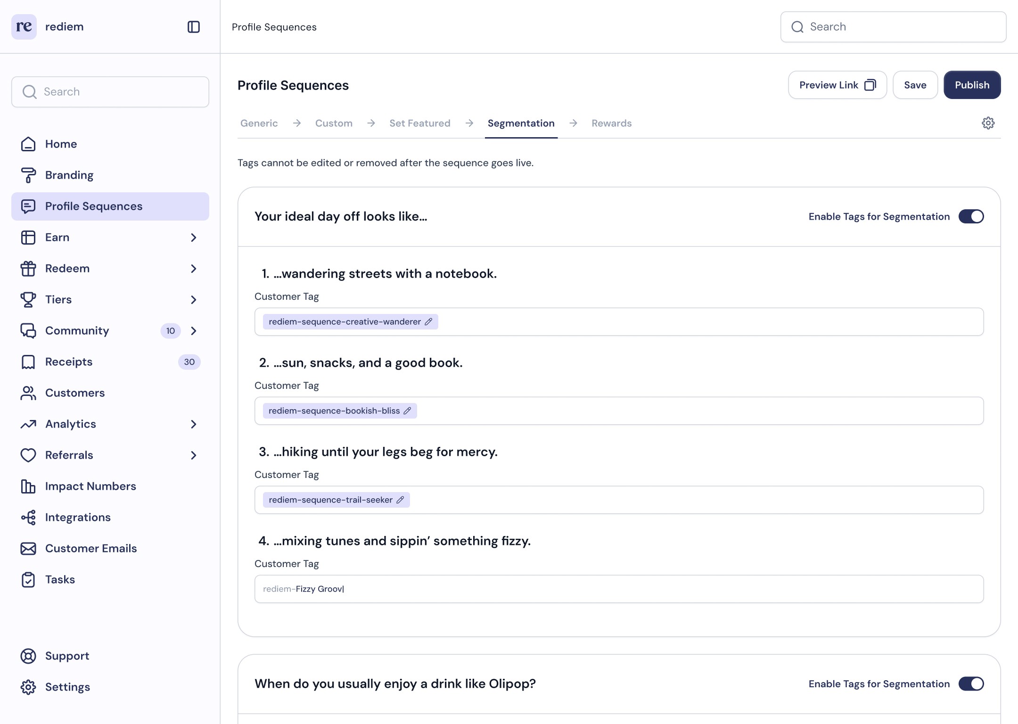Switch to the Rewards tab
This screenshot has height=724, width=1018.
[x=611, y=123]
